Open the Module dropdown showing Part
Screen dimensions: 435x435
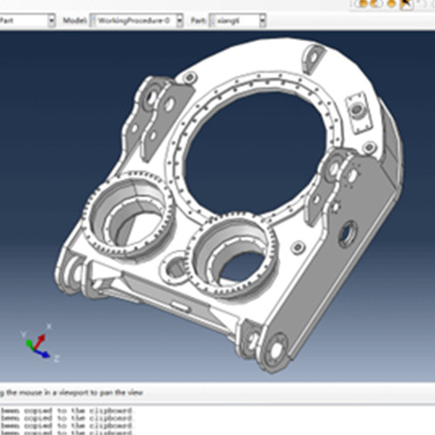(27, 21)
